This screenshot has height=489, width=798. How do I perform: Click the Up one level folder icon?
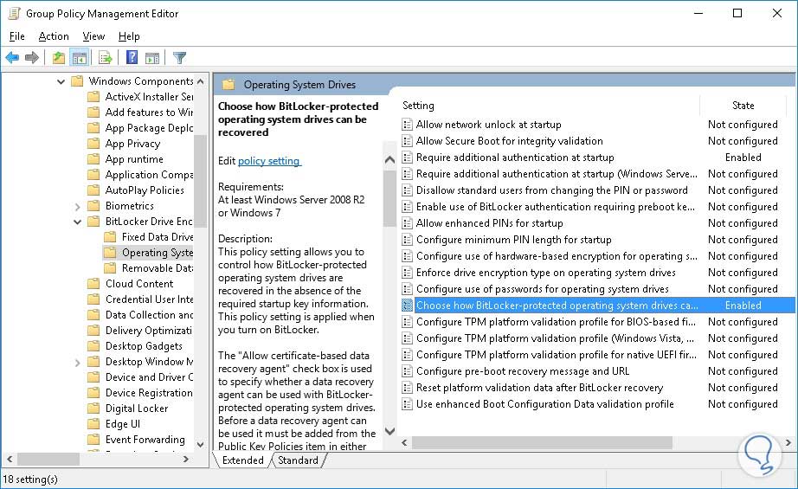59,57
